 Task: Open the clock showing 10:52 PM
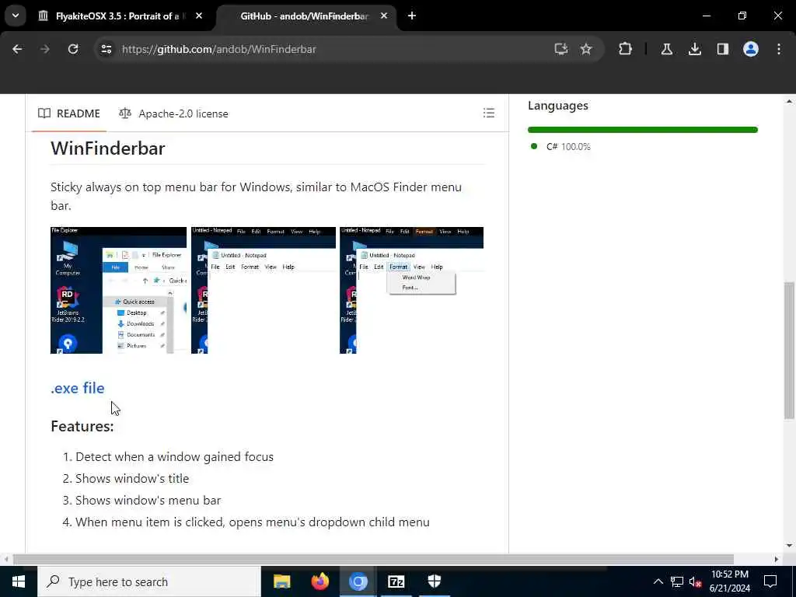pyautogui.click(x=729, y=581)
